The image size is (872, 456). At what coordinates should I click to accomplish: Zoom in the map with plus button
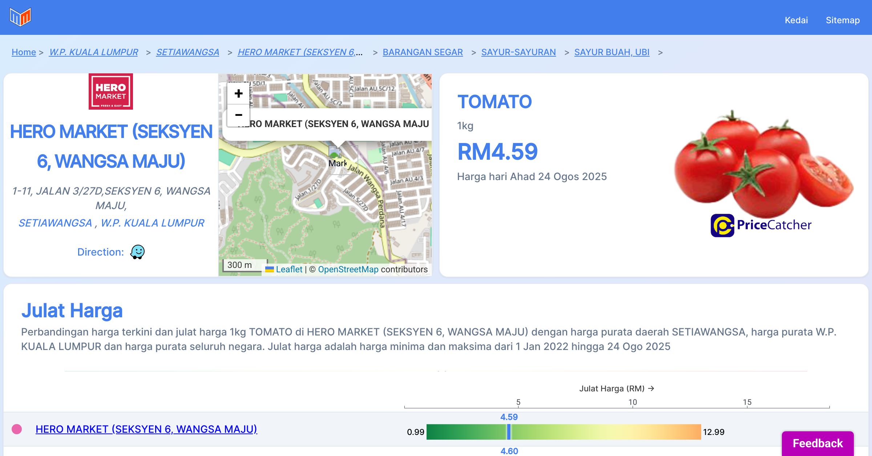(238, 94)
